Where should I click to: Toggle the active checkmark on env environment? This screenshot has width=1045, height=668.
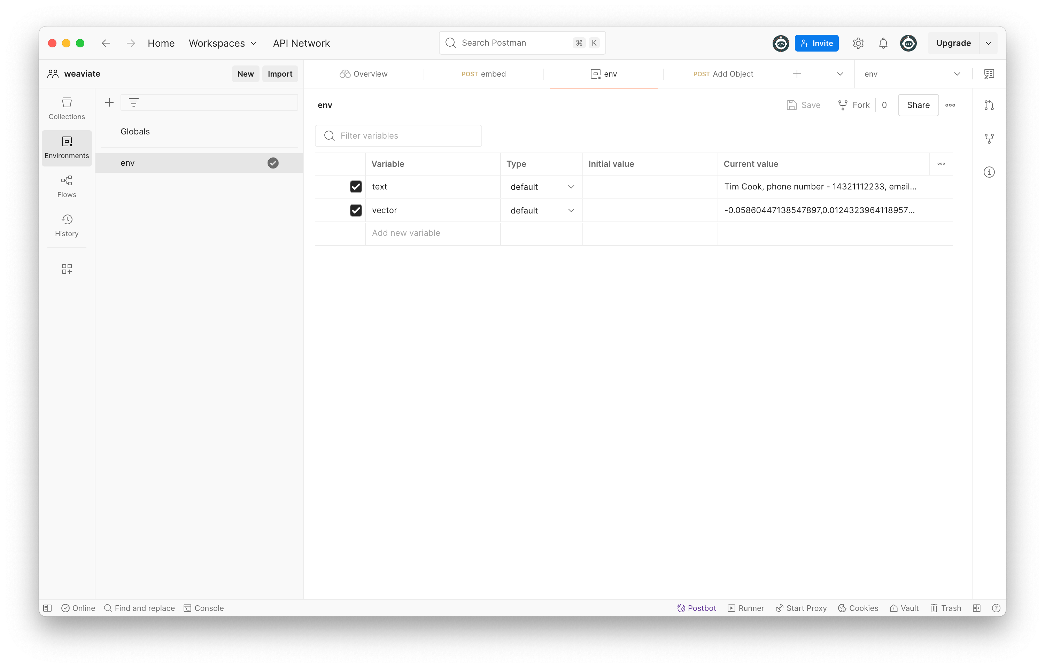click(273, 163)
